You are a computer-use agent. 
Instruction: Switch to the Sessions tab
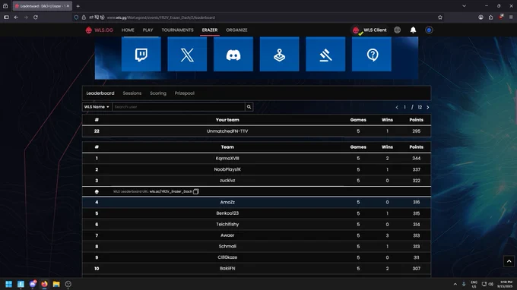click(x=132, y=93)
